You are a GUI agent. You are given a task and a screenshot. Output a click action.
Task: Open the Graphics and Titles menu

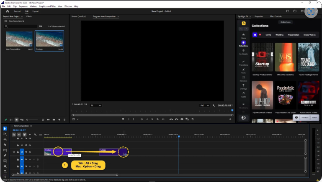[47, 6]
